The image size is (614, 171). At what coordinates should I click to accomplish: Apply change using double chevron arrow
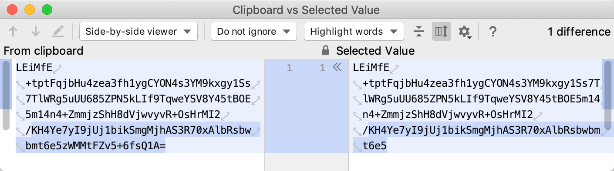click(x=336, y=67)
